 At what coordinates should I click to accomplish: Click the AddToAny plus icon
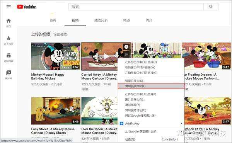[121, 123]
